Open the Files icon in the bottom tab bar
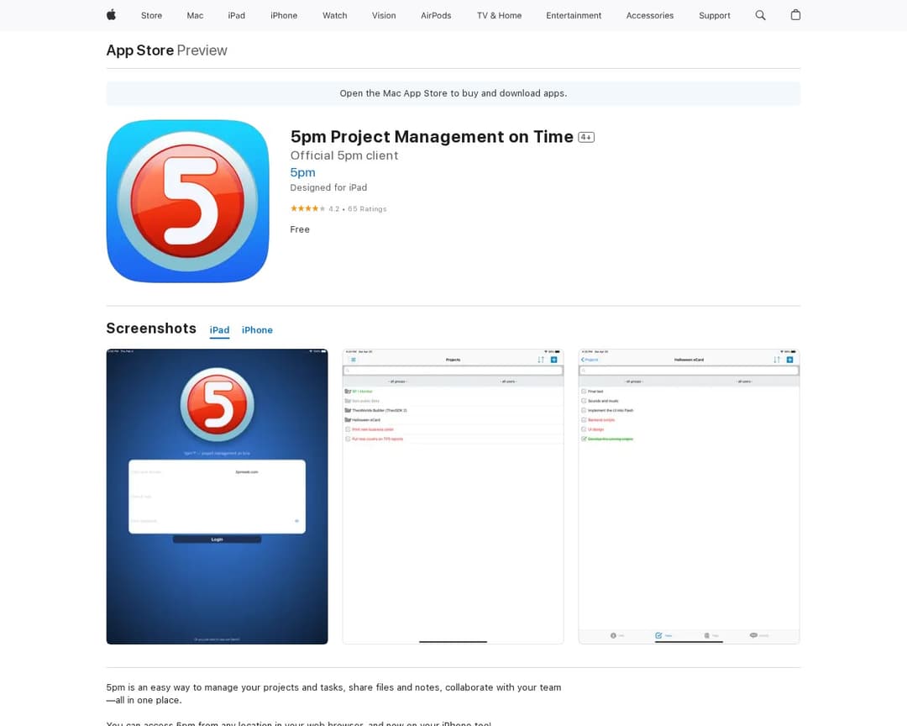907x726 pixels. [707, 635]
